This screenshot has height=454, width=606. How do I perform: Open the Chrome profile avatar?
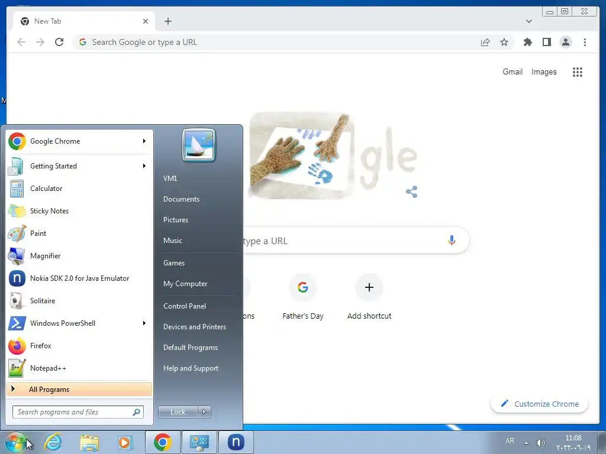click(x=566, y=42)
